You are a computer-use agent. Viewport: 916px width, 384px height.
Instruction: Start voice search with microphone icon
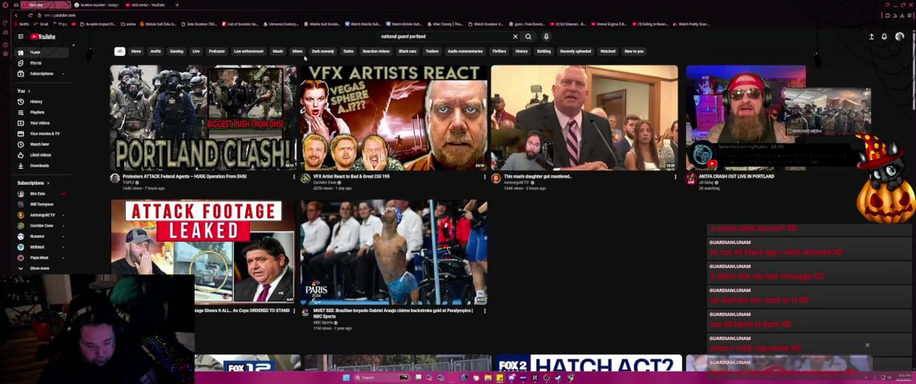point(546,37)
